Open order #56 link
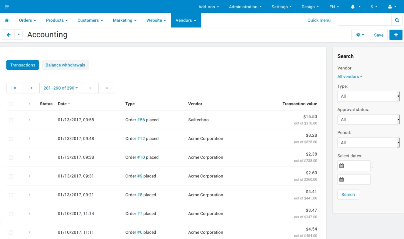The height and width of the screenshot is (239, 404). 141,120
